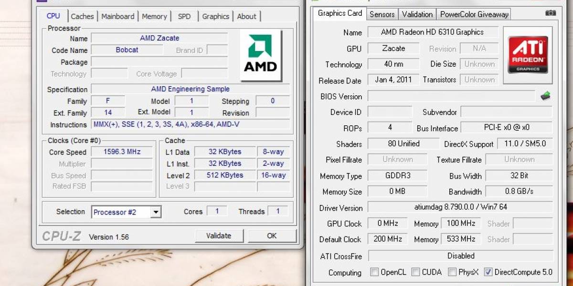This screenshot has height=286, width=573.
Task: Click the Bus Width 32 Bit value
Action: (519, 175)
